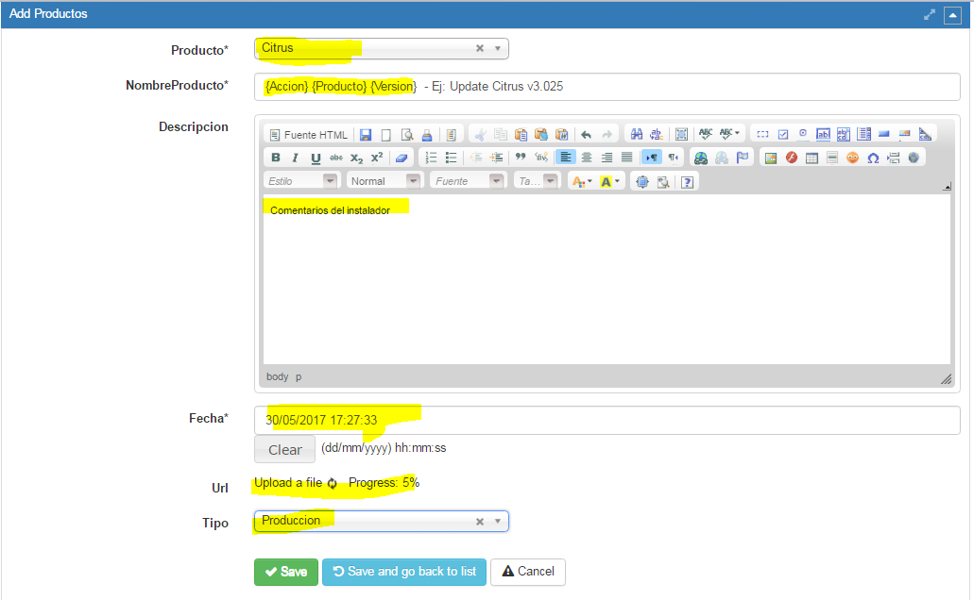Insert a Hidden Field element
The height and width of the screenshot is (600, 974).
pyautogui.click(x=925, y=134)
